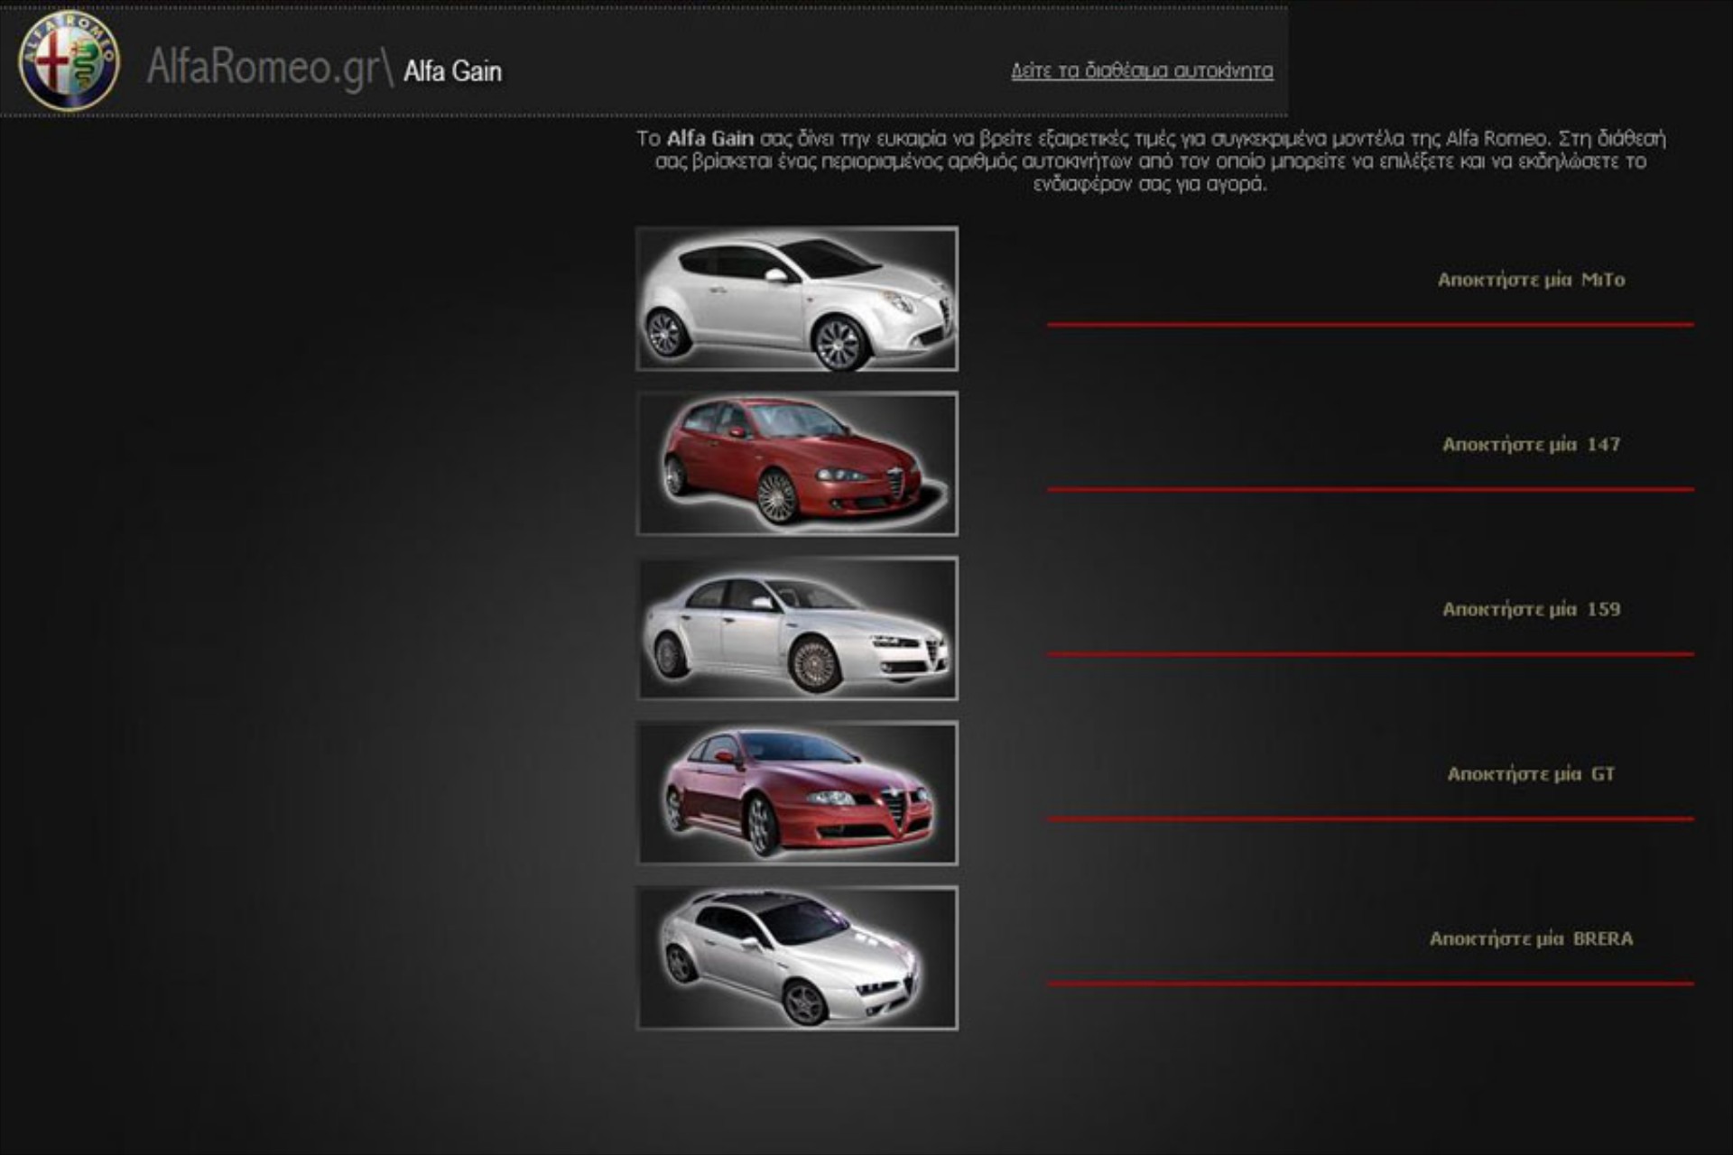Select the red GT coupe thumbnail
The image size is (1733, 1155).
pyautogui.click(x=796, y=793)
